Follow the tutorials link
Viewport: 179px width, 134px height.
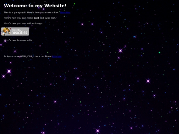(x=57, y=56)
